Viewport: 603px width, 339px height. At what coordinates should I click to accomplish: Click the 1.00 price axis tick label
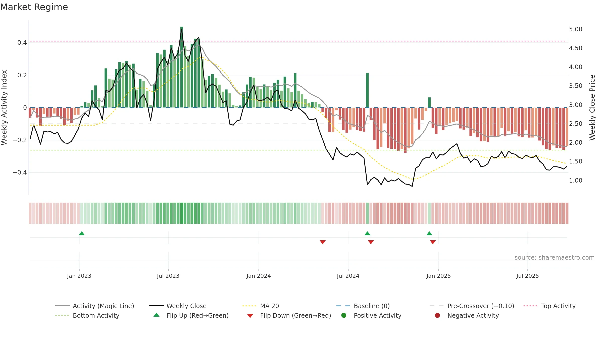coord(576,181)
